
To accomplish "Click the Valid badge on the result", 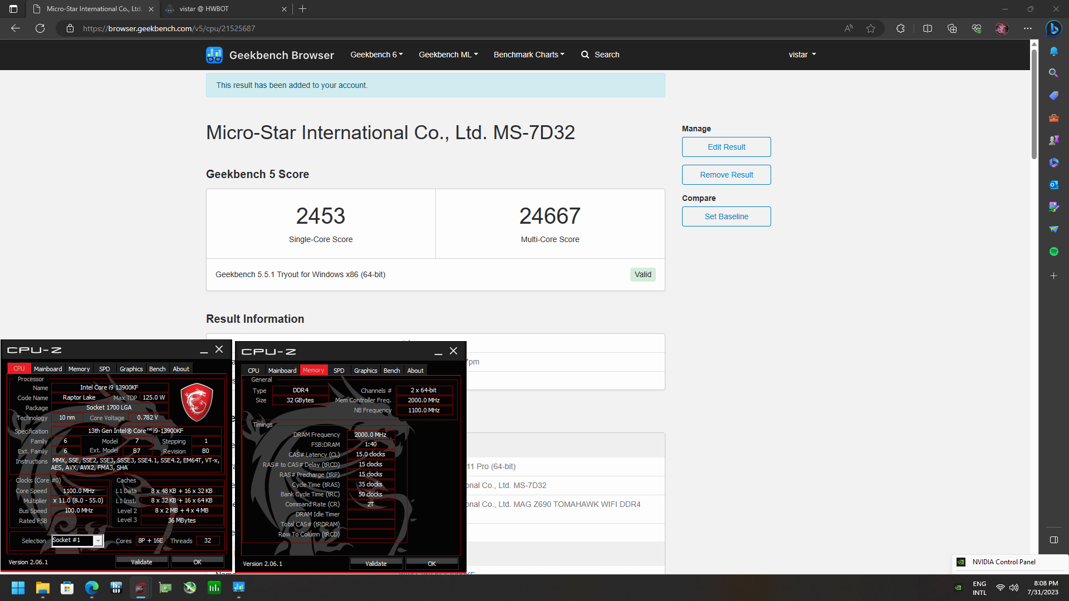I will [643, 274].
